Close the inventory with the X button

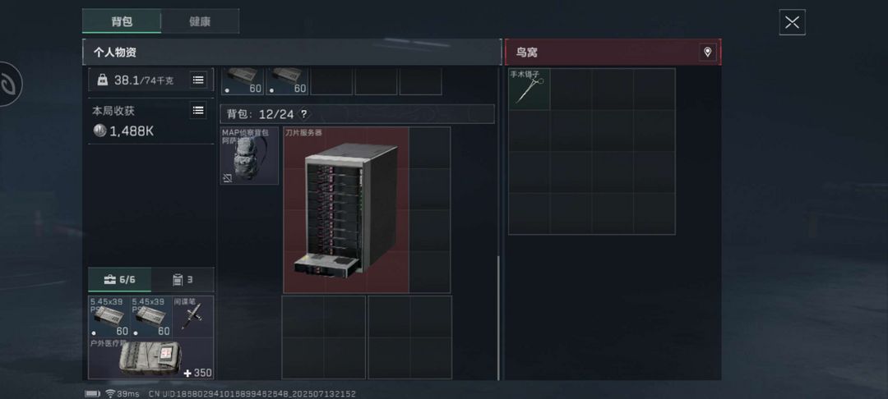tap(792, 23)
